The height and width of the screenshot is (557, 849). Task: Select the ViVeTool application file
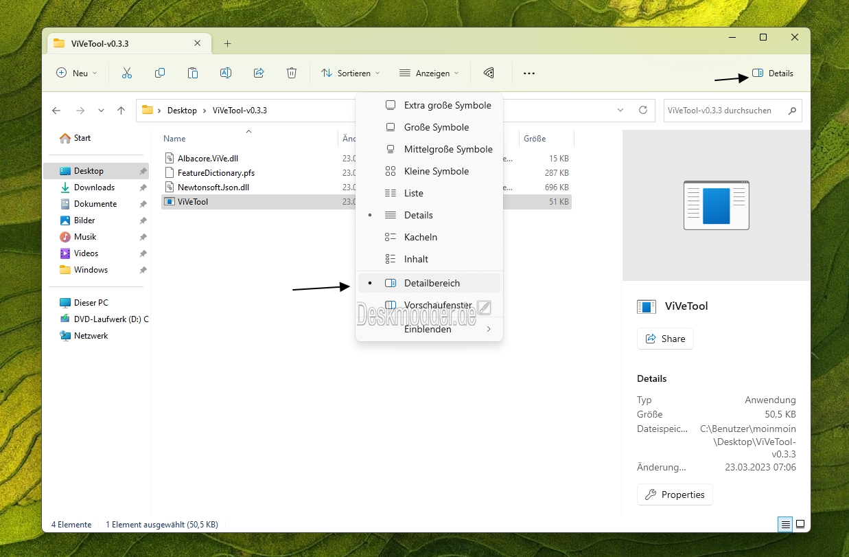(367, 202)
